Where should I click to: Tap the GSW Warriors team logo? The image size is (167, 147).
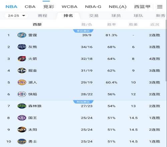click(22, 141)
